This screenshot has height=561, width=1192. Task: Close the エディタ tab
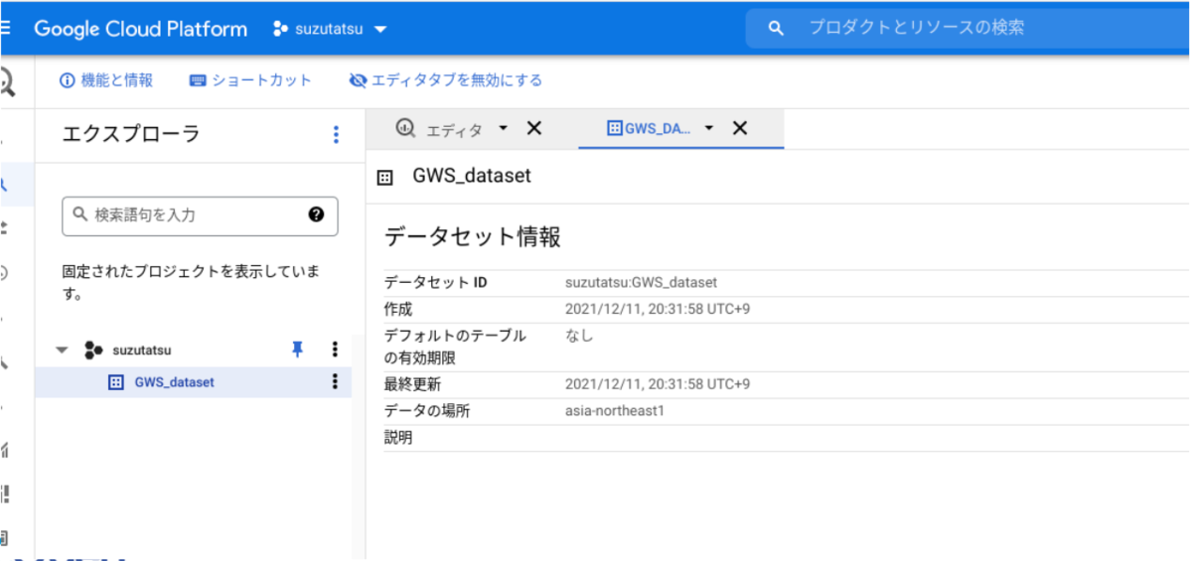[x=533, y=128]
